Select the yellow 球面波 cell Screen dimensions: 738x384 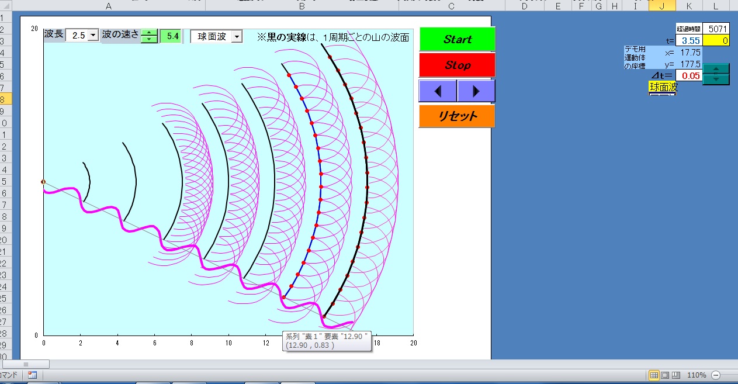(x=663, y=87)
